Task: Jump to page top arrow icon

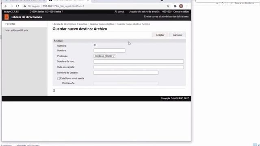Action: pos(54,90)
